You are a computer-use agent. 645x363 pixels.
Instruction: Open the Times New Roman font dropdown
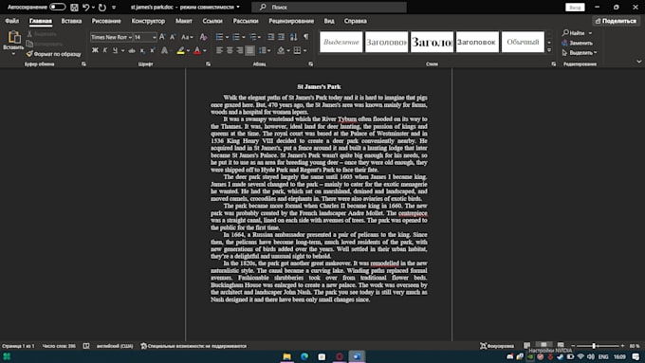pos(112,37)
